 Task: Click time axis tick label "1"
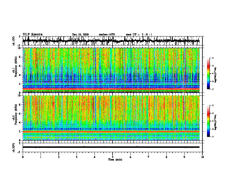click(41, 157)
